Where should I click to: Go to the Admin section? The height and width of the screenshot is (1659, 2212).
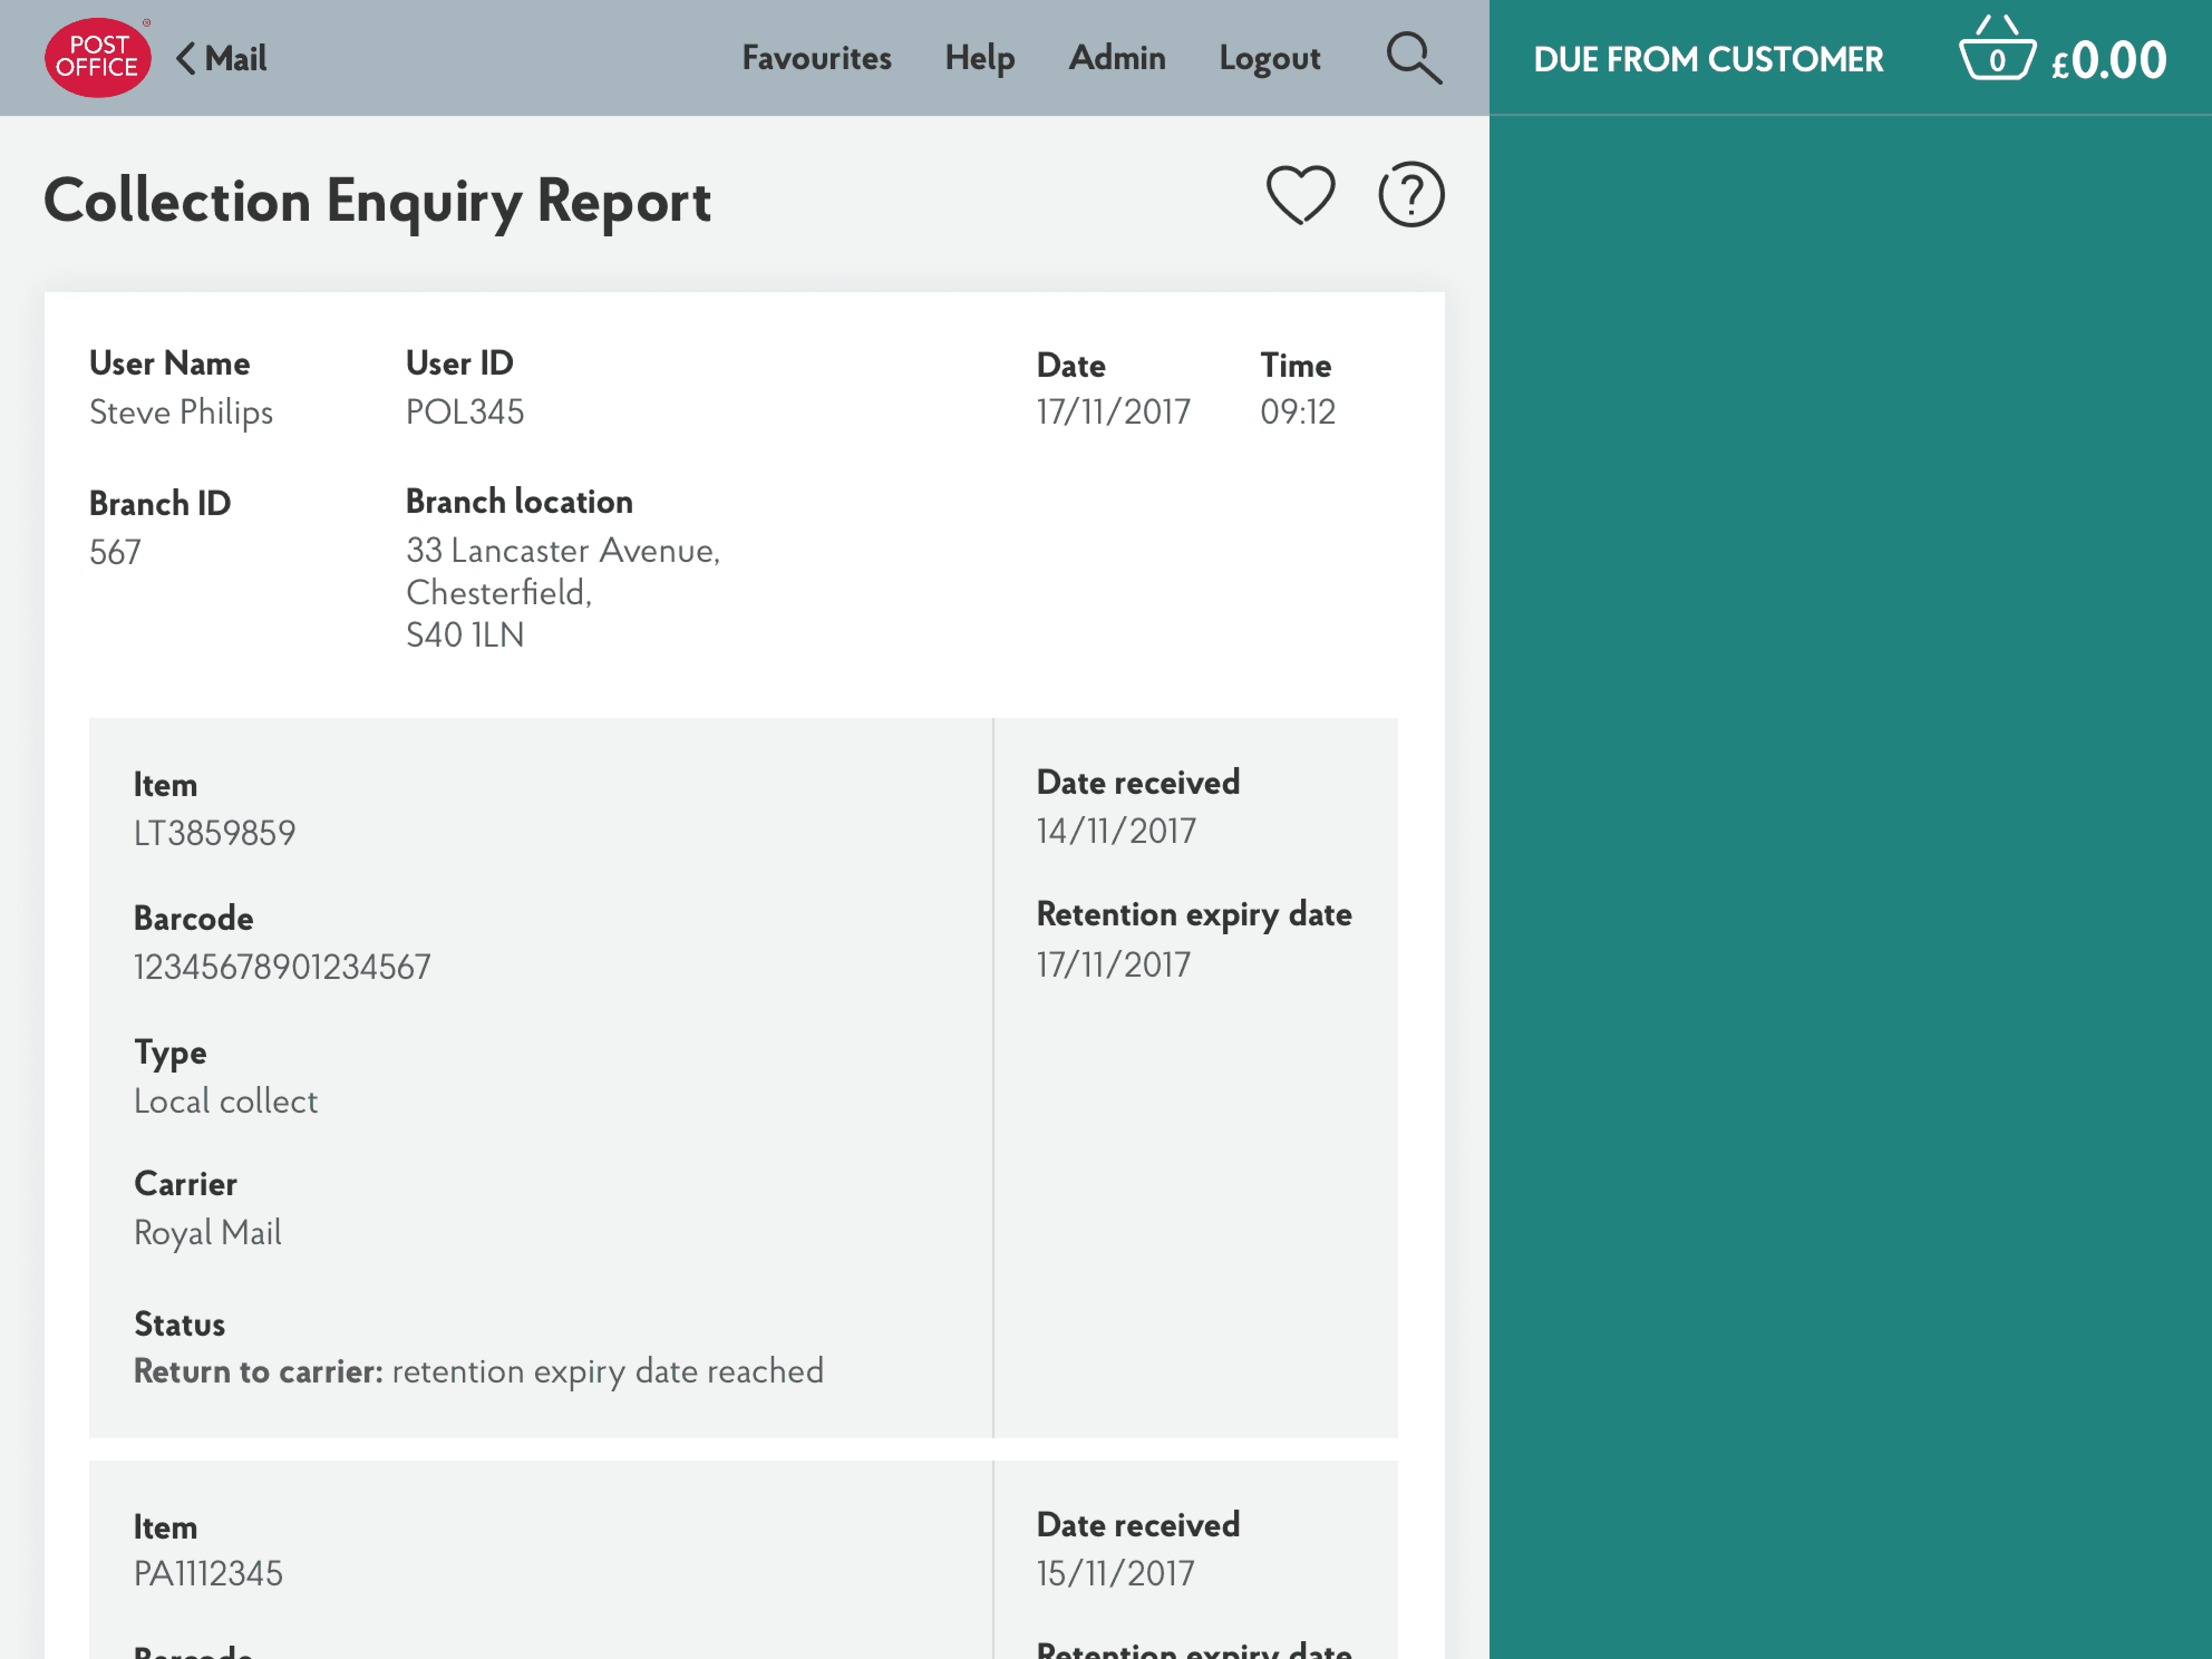(1117, 58)
